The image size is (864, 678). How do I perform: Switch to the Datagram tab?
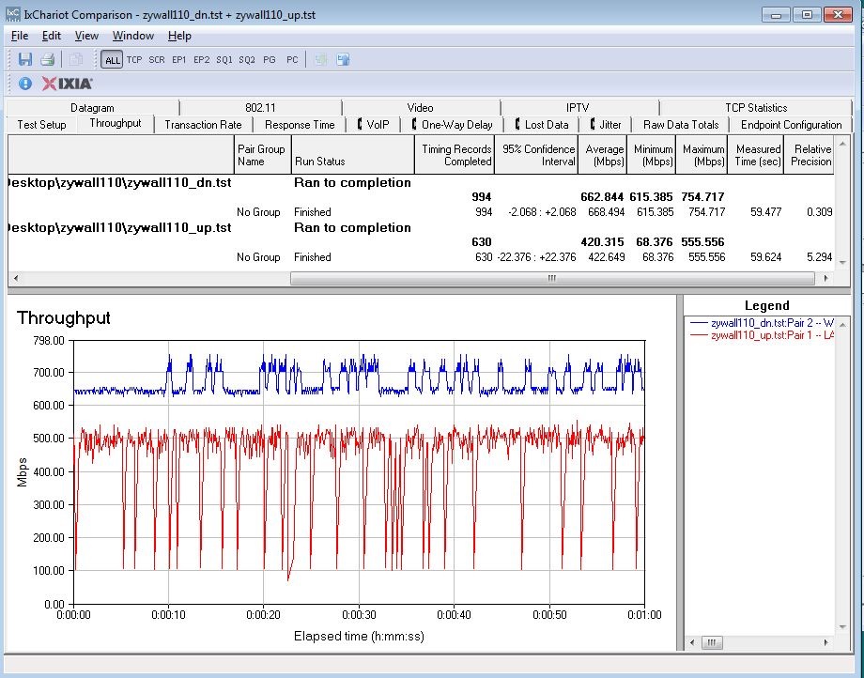click(92, 108)
